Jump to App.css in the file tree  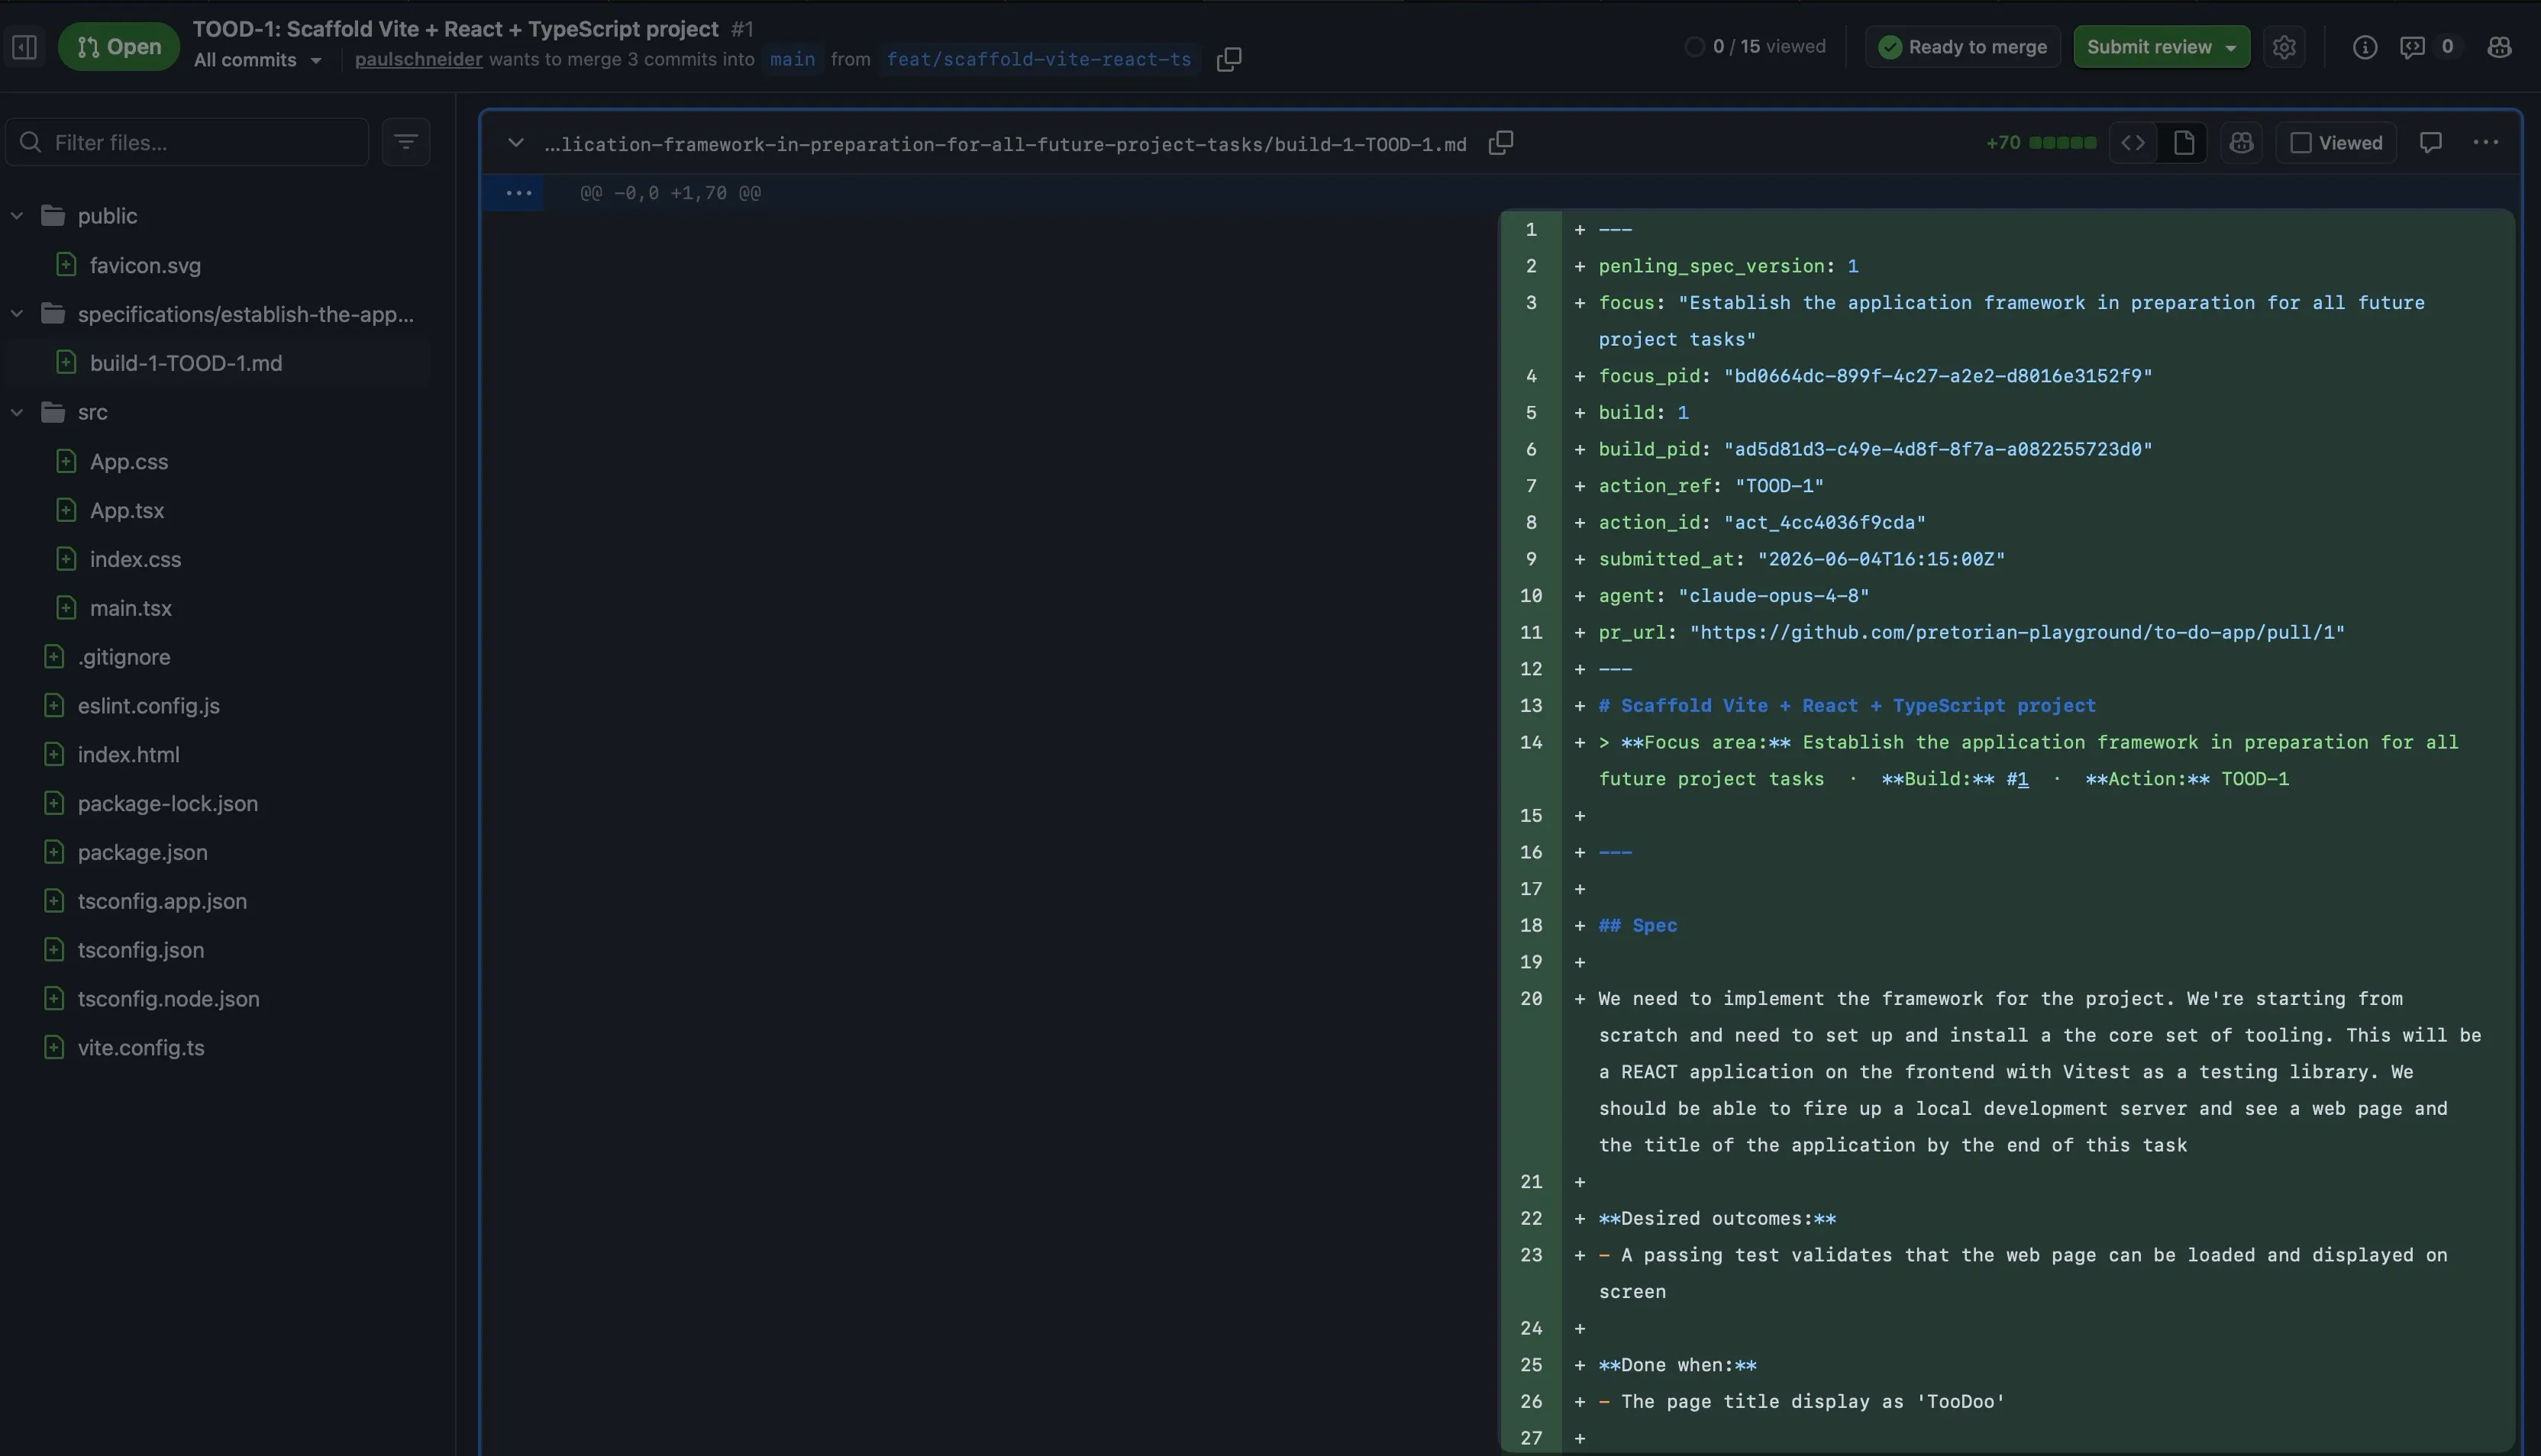(129, 461)
